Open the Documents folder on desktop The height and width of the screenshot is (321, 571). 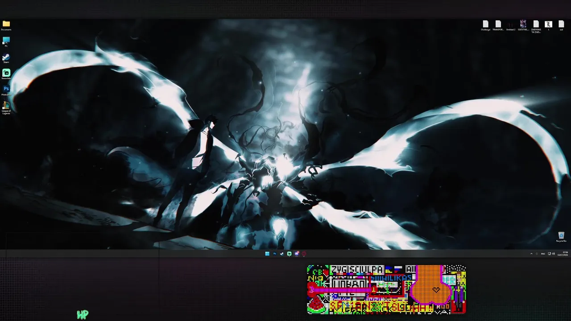[x=6, y=25]
